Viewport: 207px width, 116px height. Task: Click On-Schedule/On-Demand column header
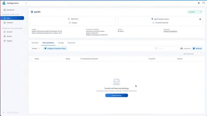pyautogui.click(x=89, y=59)
